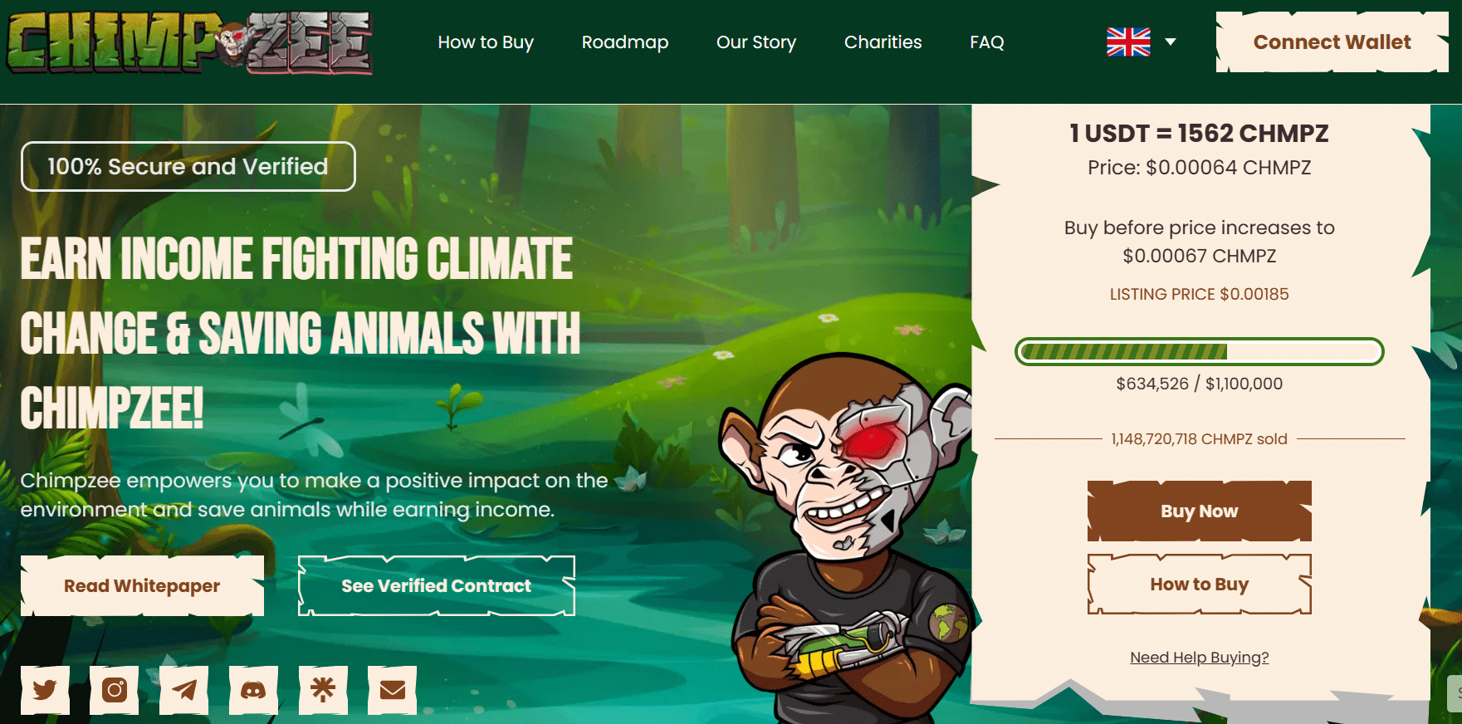The image size is (1462, 724).
Task: Select the FAQ nav item
Action: tap(987, 42)
